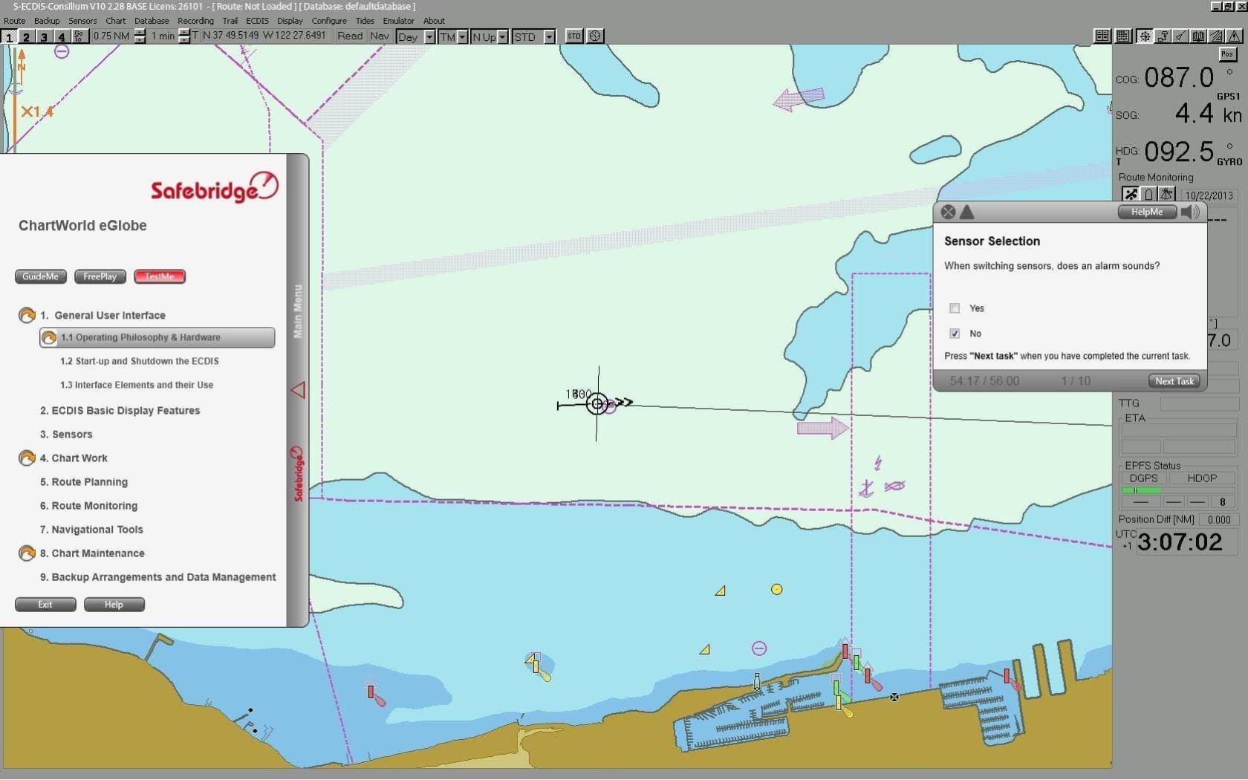The image size is (1248, 780).
Task: Open the TM motion mode dropdown
Action: tap(464, 36)
